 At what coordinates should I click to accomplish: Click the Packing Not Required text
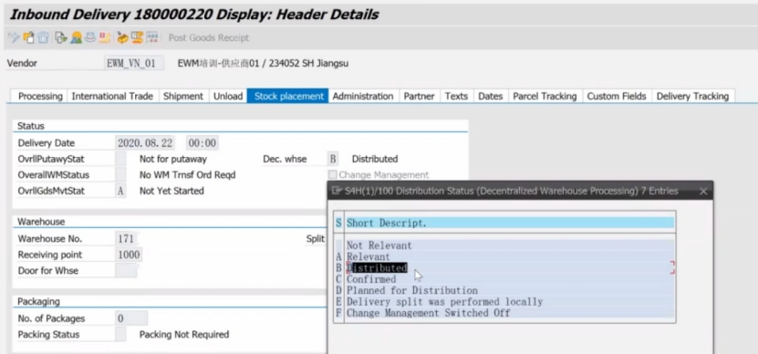click(184, 334)
